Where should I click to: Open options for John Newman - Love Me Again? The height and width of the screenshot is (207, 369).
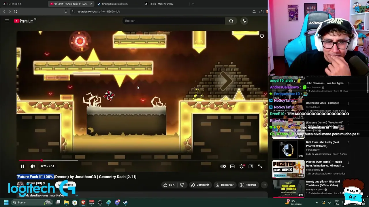(348, 84)
